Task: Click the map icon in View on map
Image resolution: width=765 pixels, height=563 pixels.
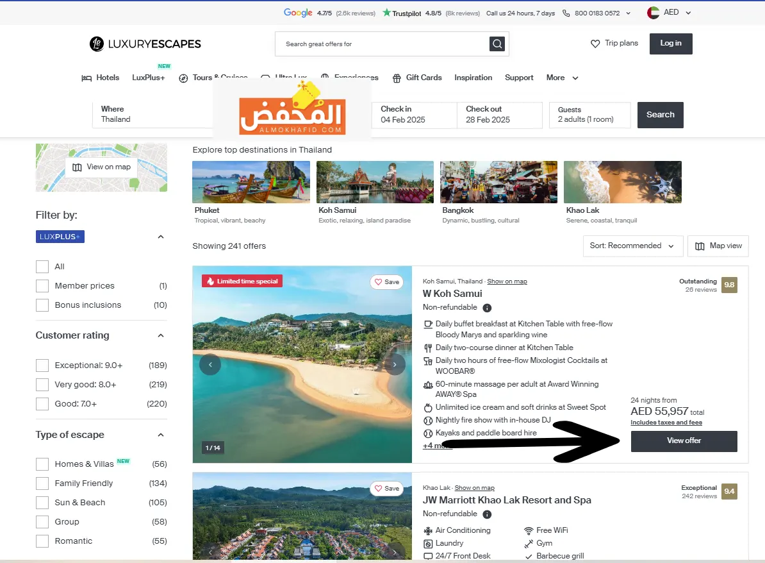Action: pos(77,167)
